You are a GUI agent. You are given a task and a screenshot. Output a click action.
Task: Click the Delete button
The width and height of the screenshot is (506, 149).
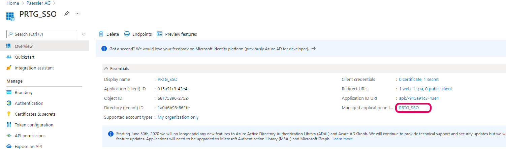[109, 34]
